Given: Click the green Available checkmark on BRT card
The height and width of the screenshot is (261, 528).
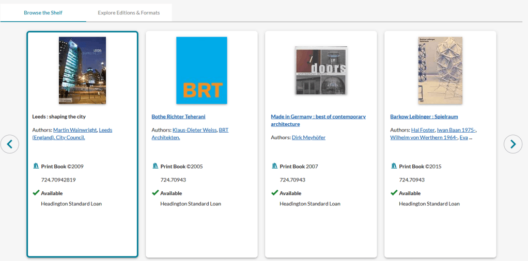Looking at the screenshot, I should [x=155, y=193].
